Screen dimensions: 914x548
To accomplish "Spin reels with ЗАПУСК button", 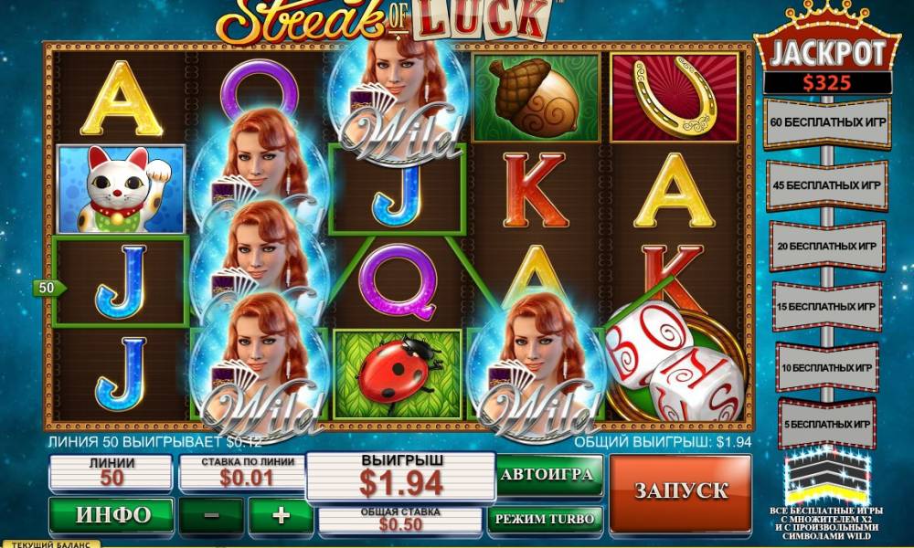I will coord(680,492).
